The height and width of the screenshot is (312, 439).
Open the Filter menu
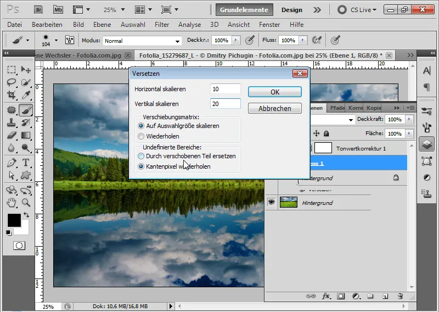[162, 25]
